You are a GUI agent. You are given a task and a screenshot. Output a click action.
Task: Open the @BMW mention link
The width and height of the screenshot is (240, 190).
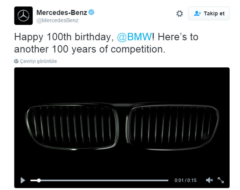tap(134, 37)
